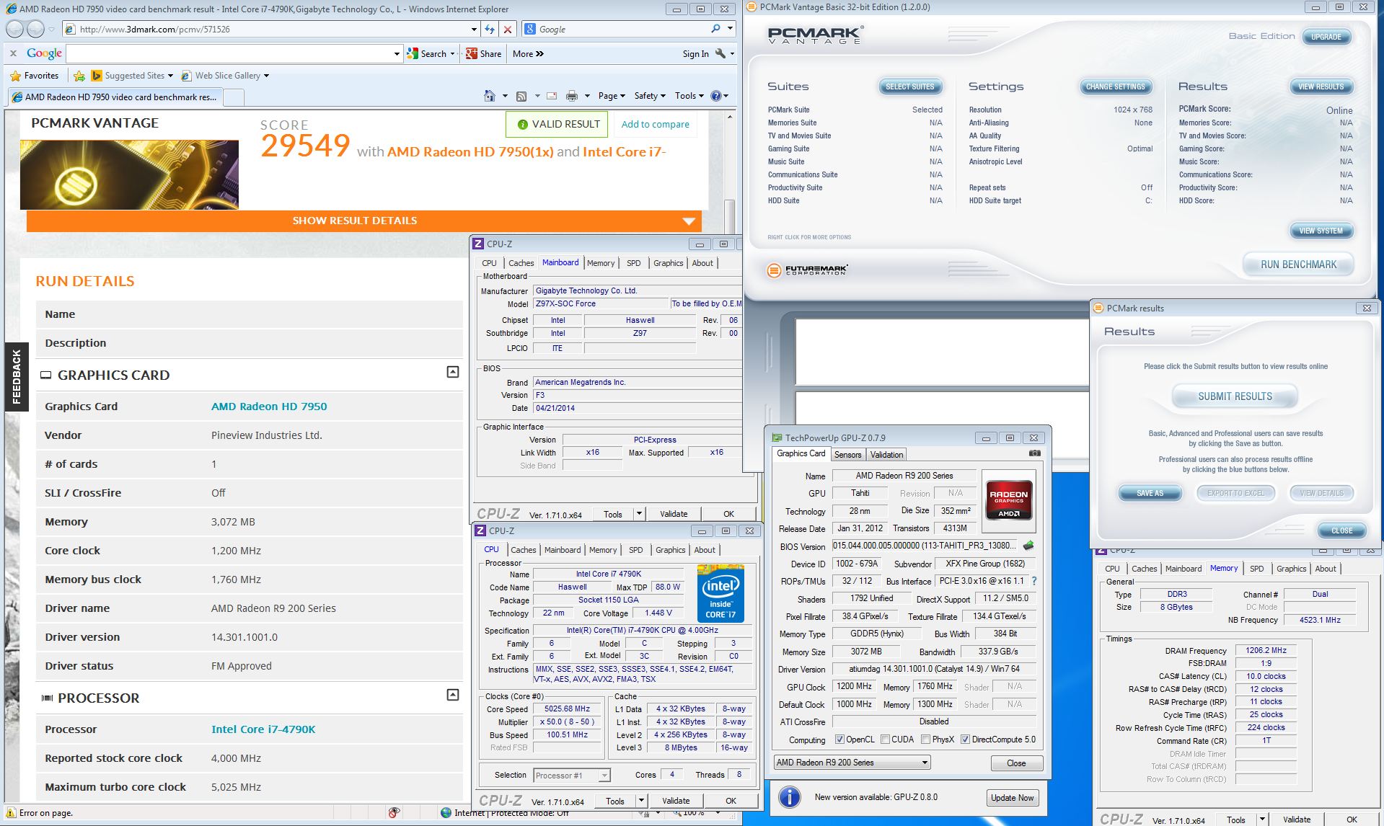Click the IE Help question mark icon

point(715,96)
